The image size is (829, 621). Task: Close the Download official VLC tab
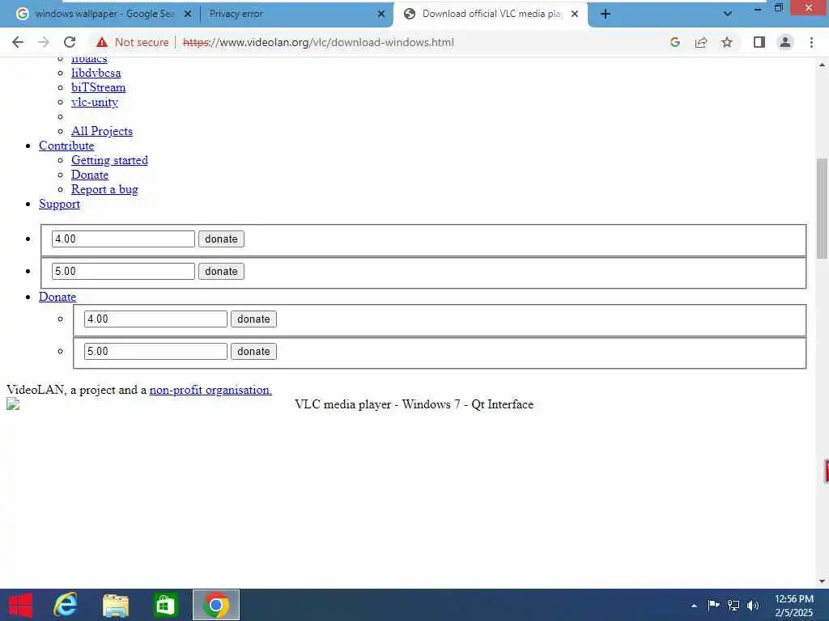575,15
